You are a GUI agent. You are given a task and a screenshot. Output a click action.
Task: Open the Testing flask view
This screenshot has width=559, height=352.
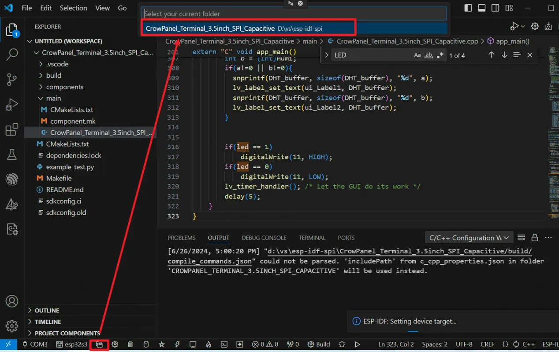click(x=12, y=154)
